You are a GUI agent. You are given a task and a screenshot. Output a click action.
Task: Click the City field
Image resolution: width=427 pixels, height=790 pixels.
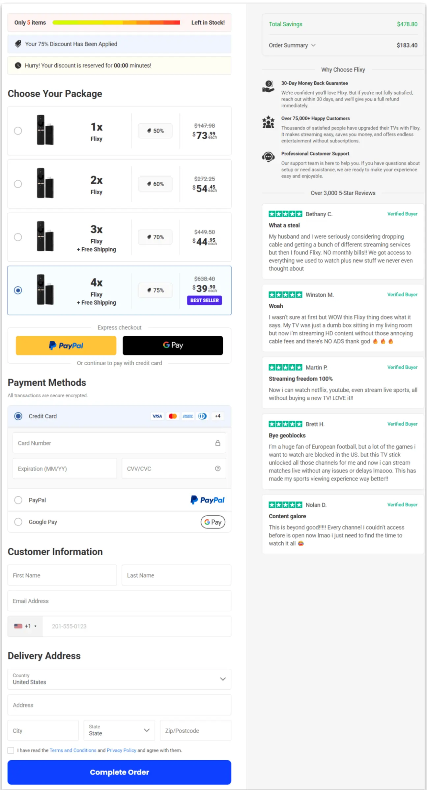click(43, 730)
